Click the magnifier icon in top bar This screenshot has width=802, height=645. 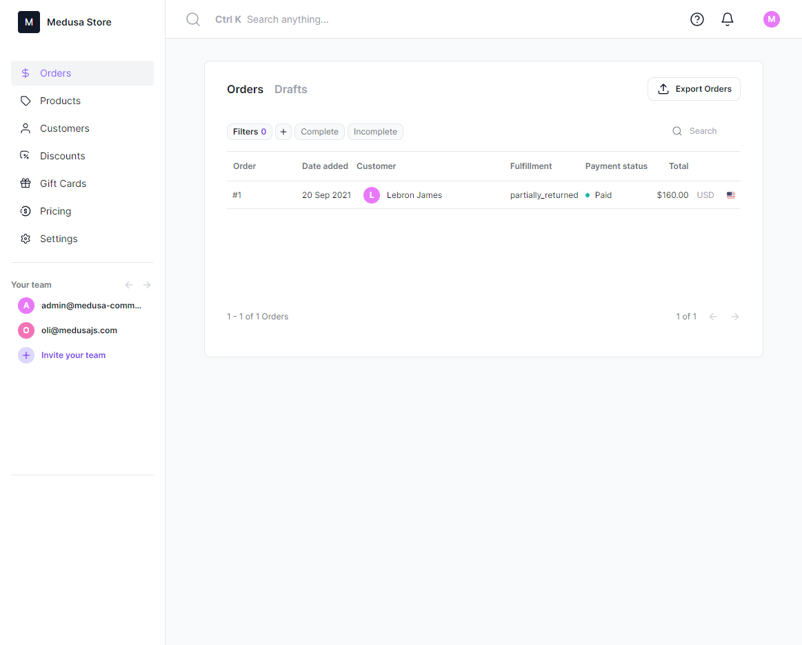pyautogui.click(x=193, y=19)
